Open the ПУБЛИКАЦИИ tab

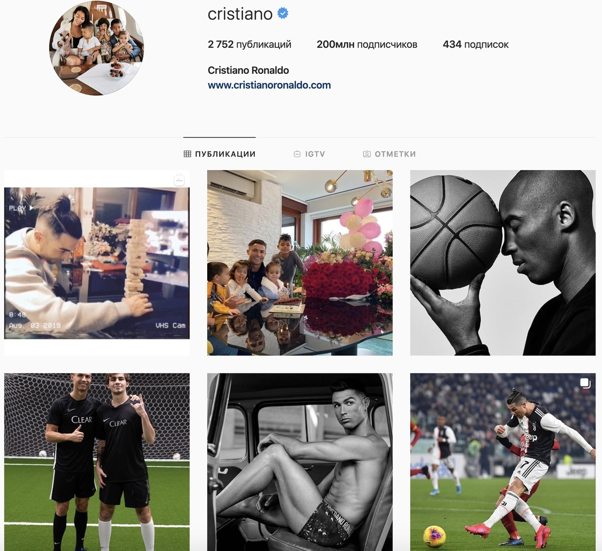[220, 154]
